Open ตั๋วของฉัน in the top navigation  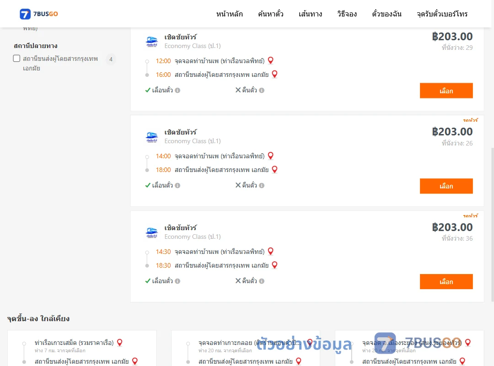(387, 14)
